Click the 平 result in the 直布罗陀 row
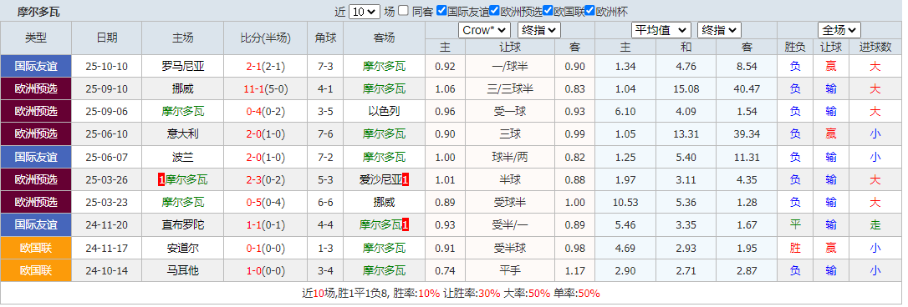This screenshot has height=307, width=908. pyautogui.click(x=795, y=225)
